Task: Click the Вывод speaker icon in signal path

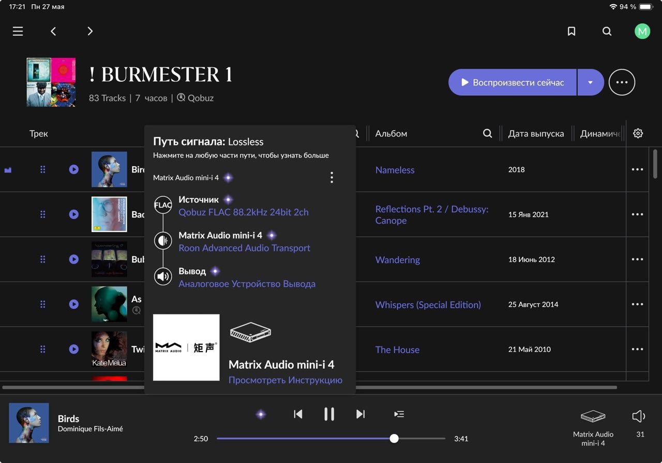Action: (163, 277)
